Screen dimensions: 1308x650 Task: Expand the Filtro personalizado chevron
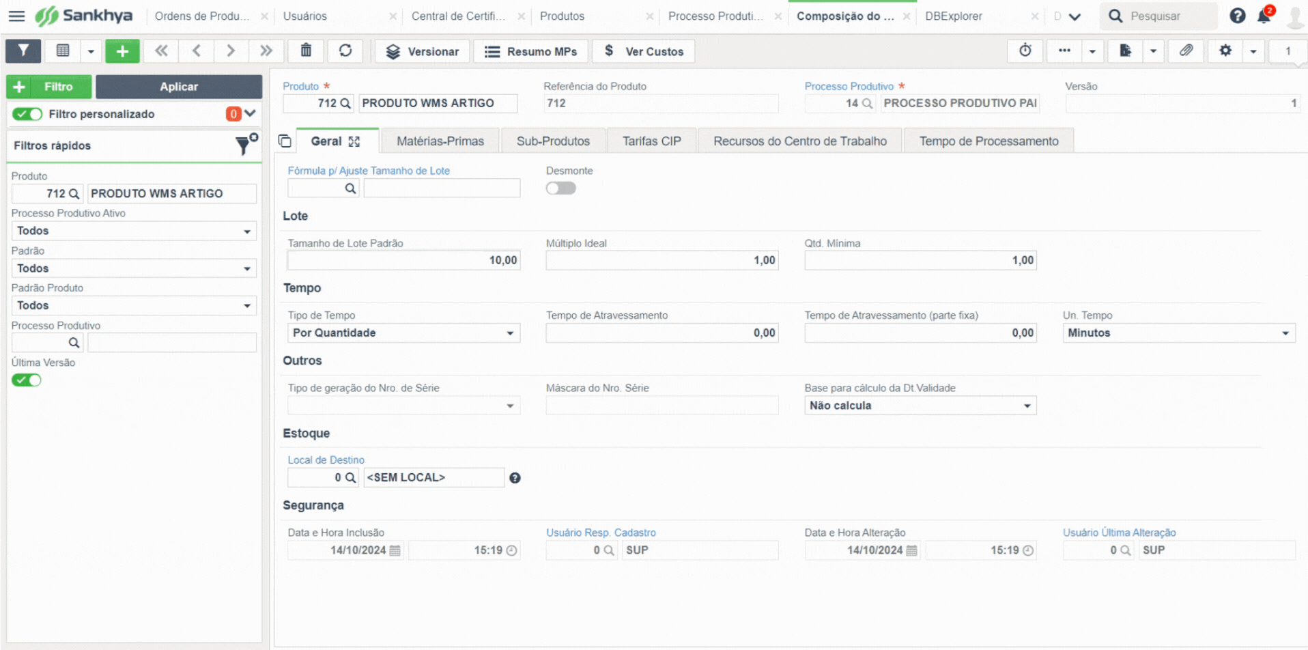coord(251,113)
